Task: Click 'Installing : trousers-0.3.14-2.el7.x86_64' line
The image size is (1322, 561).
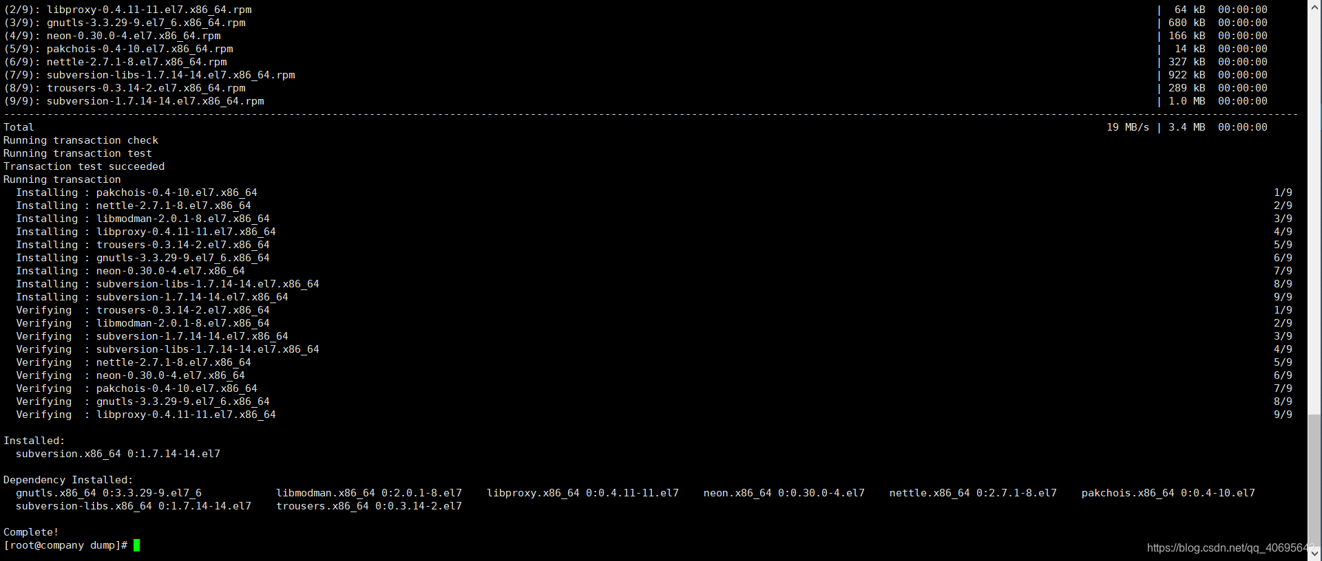Action: (143, 245)
